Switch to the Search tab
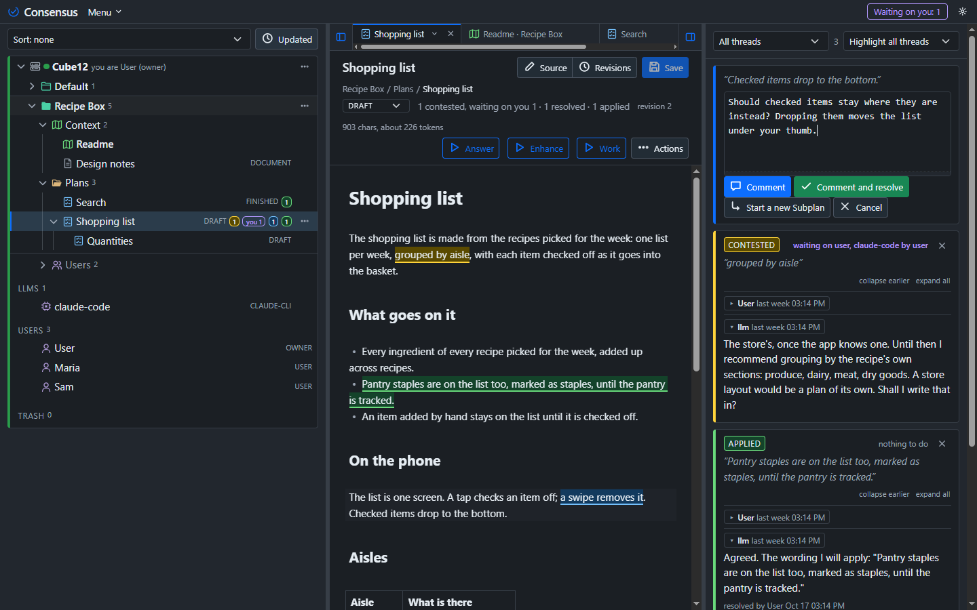The width and height of the screenshot is (977, 610). [x=628, y=34]
